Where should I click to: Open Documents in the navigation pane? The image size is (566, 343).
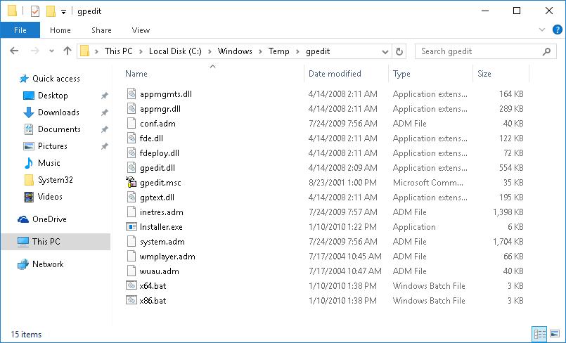tap(59, 129)
